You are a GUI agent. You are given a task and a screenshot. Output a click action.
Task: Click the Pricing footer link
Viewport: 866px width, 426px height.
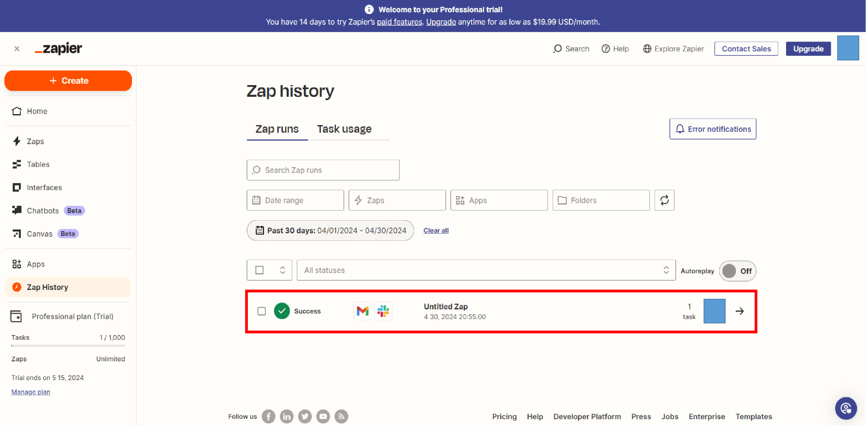click(x=504, y=416)
